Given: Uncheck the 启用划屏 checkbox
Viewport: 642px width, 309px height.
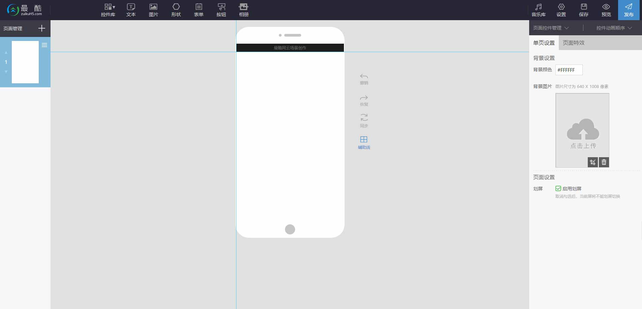Looking at the screenshot, I should coord(558,188).
